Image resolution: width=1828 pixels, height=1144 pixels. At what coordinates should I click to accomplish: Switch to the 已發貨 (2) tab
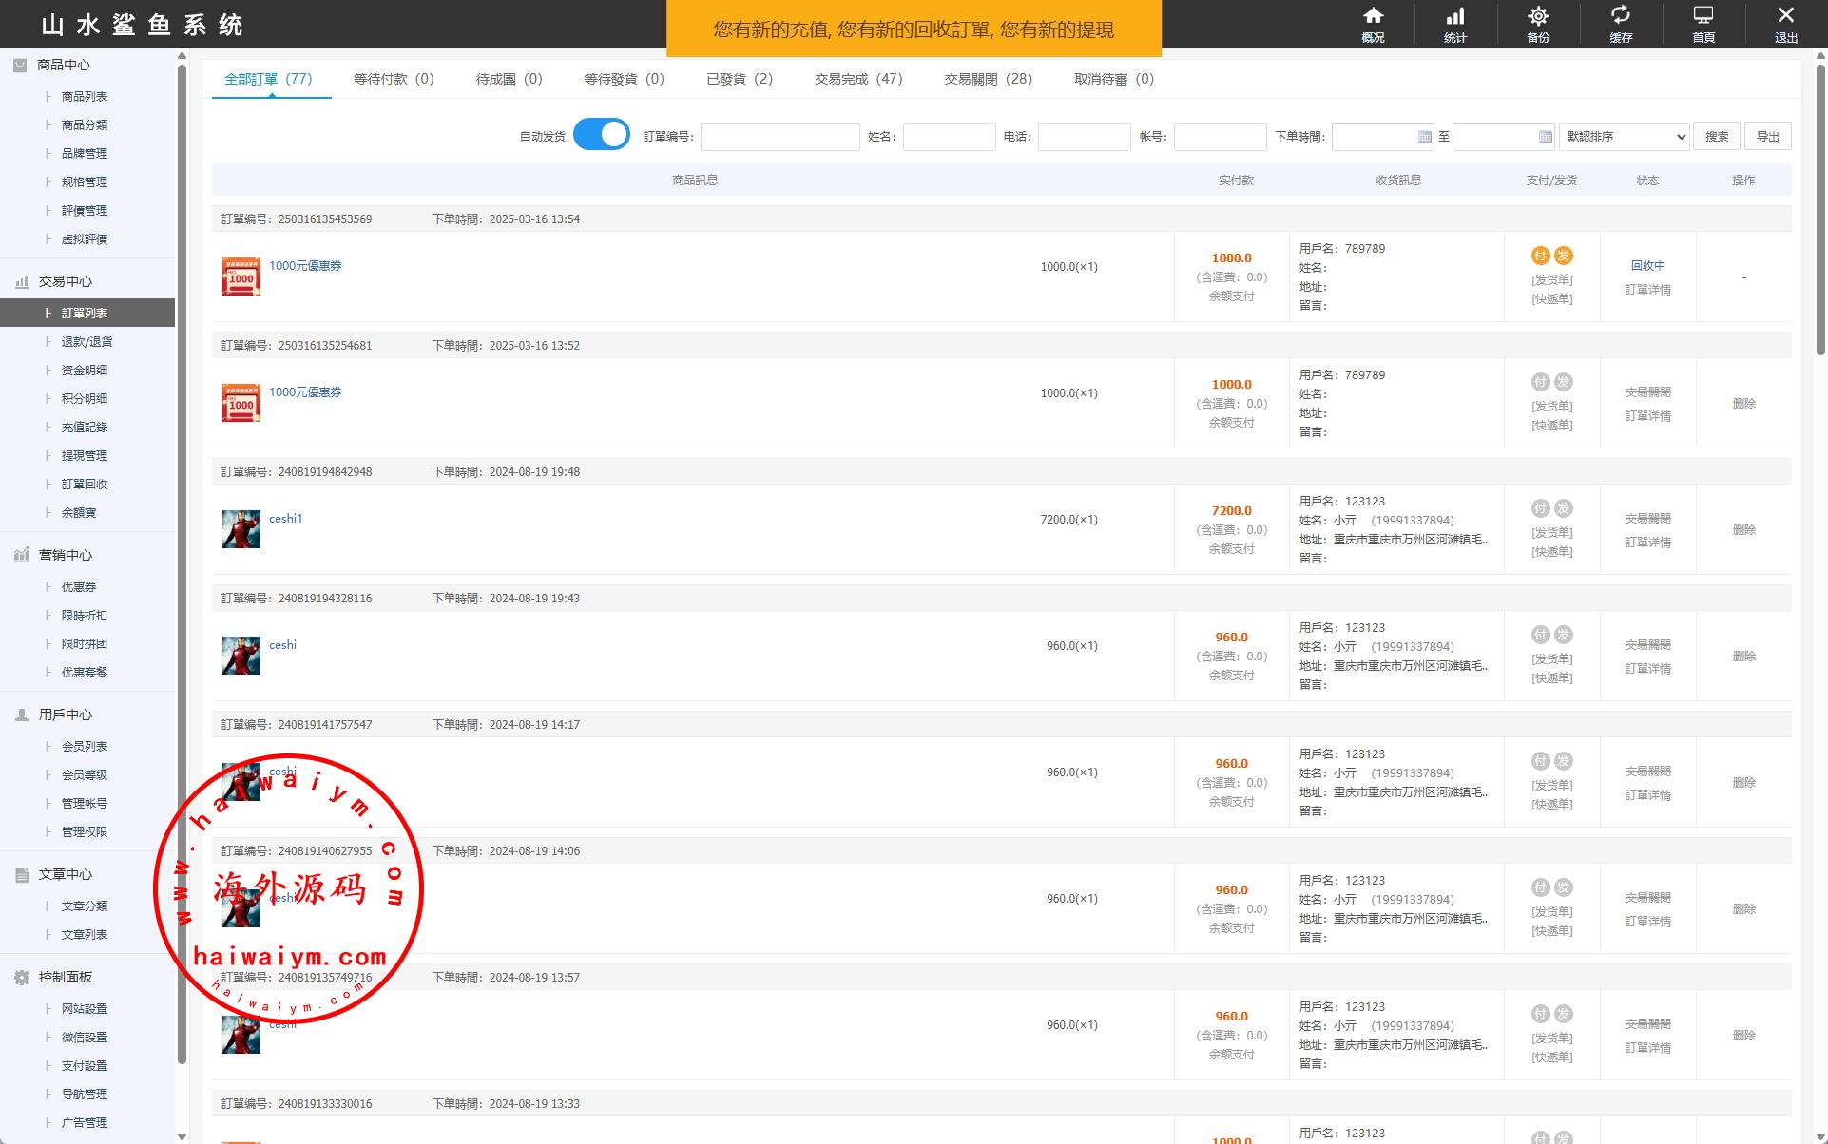(x=739, y=79)
